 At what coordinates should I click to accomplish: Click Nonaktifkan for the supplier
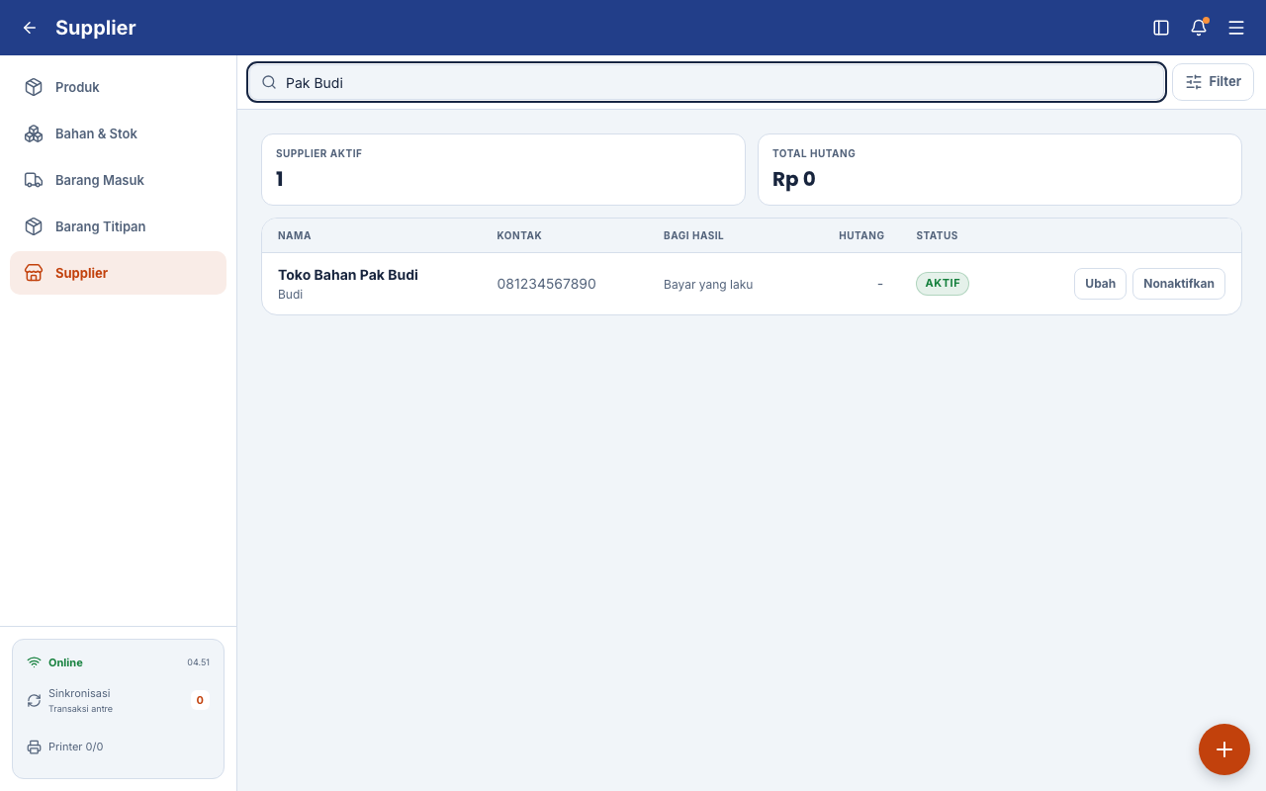point(1179,284)
